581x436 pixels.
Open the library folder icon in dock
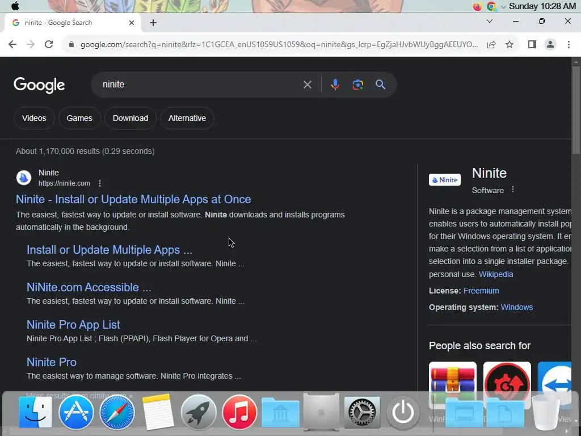coord(280,412)
